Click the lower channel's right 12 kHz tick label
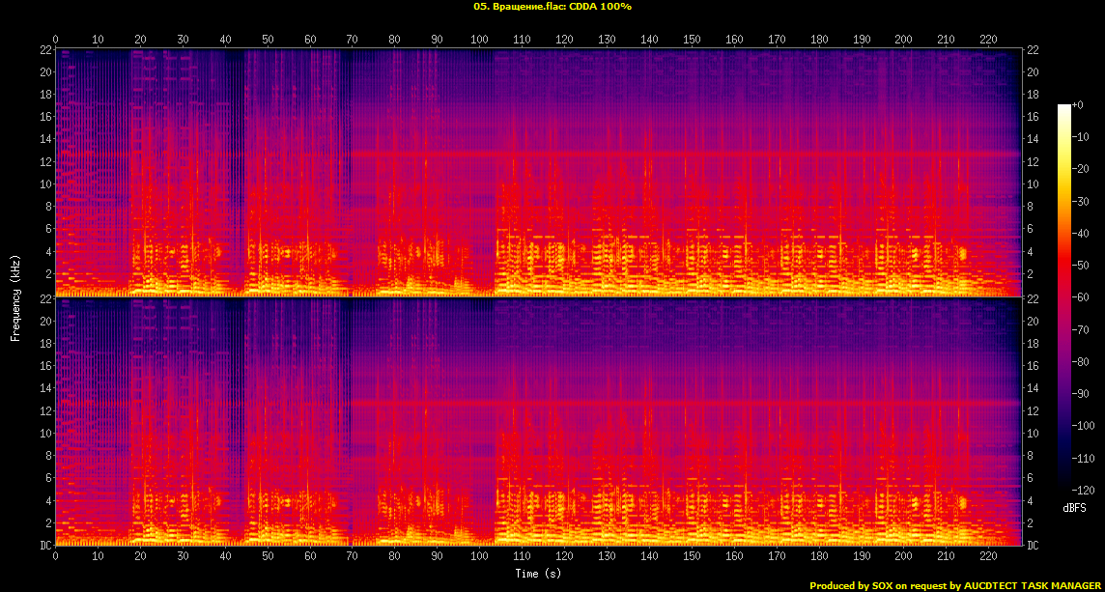 1033,410
